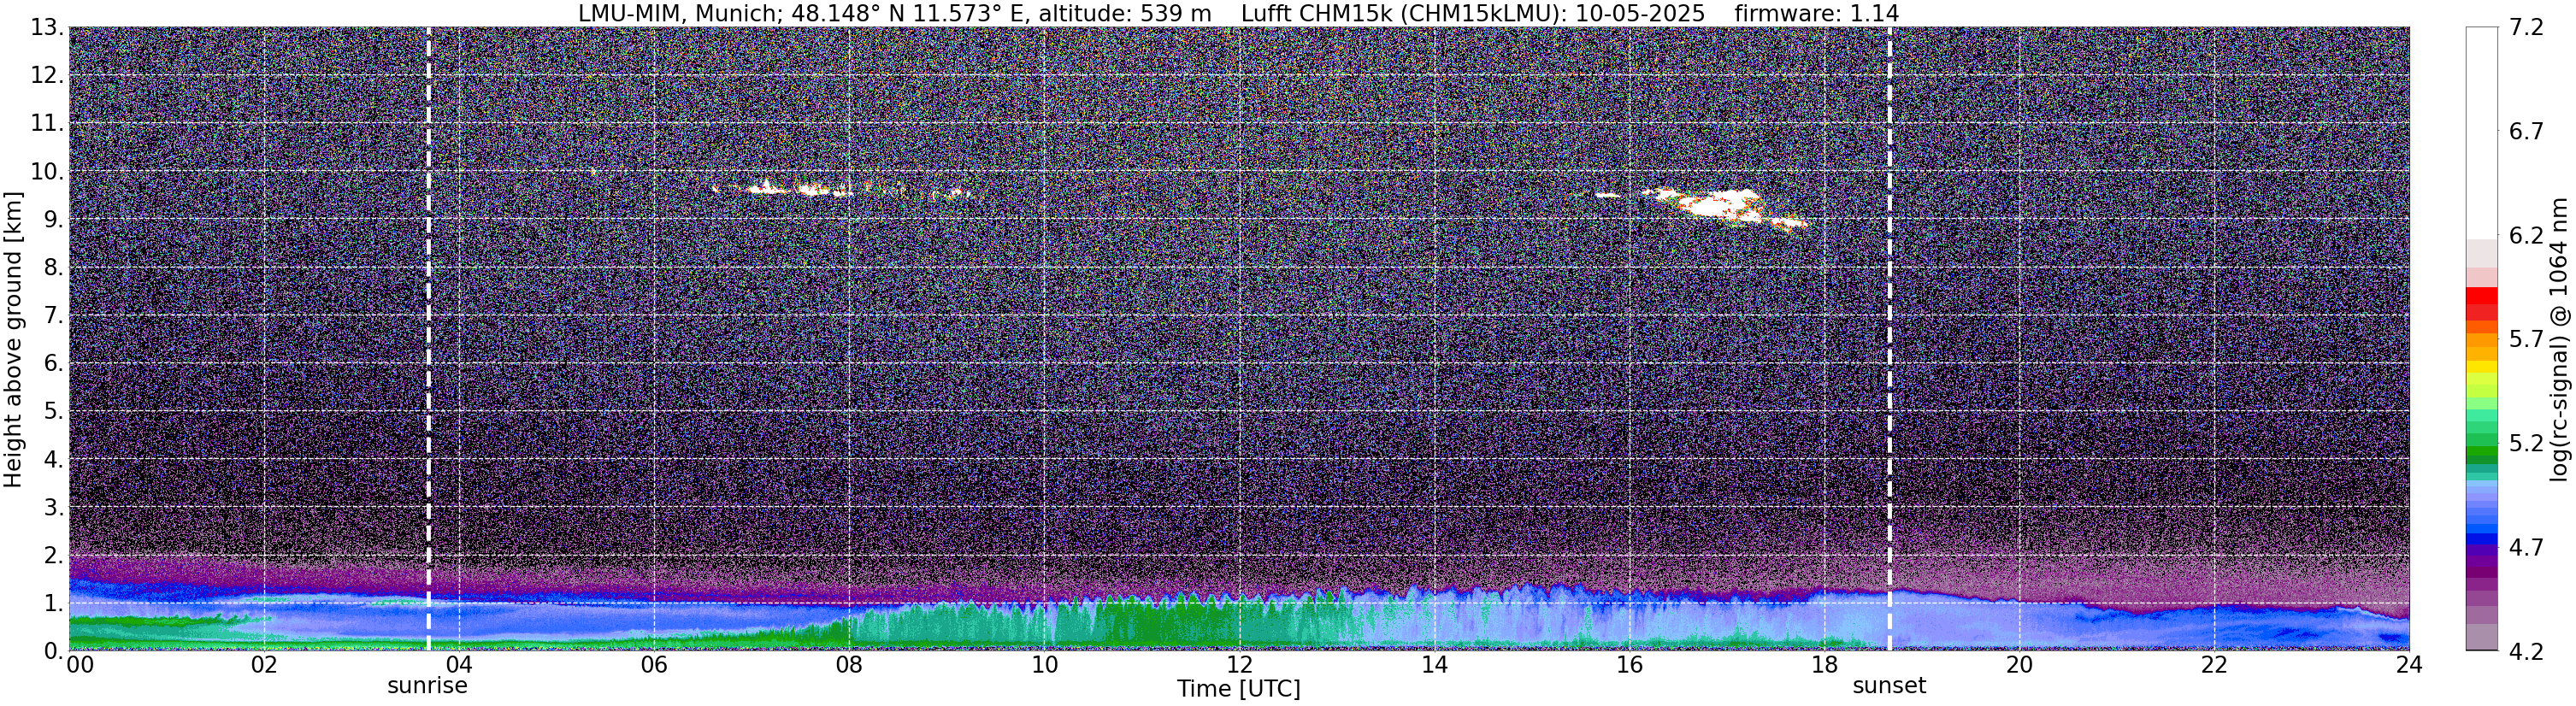Click the colorbar tick value 6.7
Viewport: 2576px width, 706px height.
[2526, 132]
